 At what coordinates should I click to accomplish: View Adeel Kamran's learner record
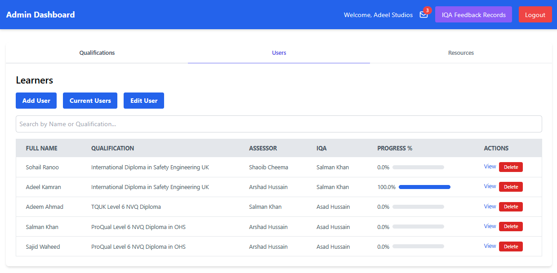tap(490, 186)
